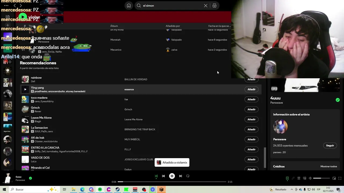Open MUY IMBÉCIL album link

pyautogui.click(x=132, y=139)
